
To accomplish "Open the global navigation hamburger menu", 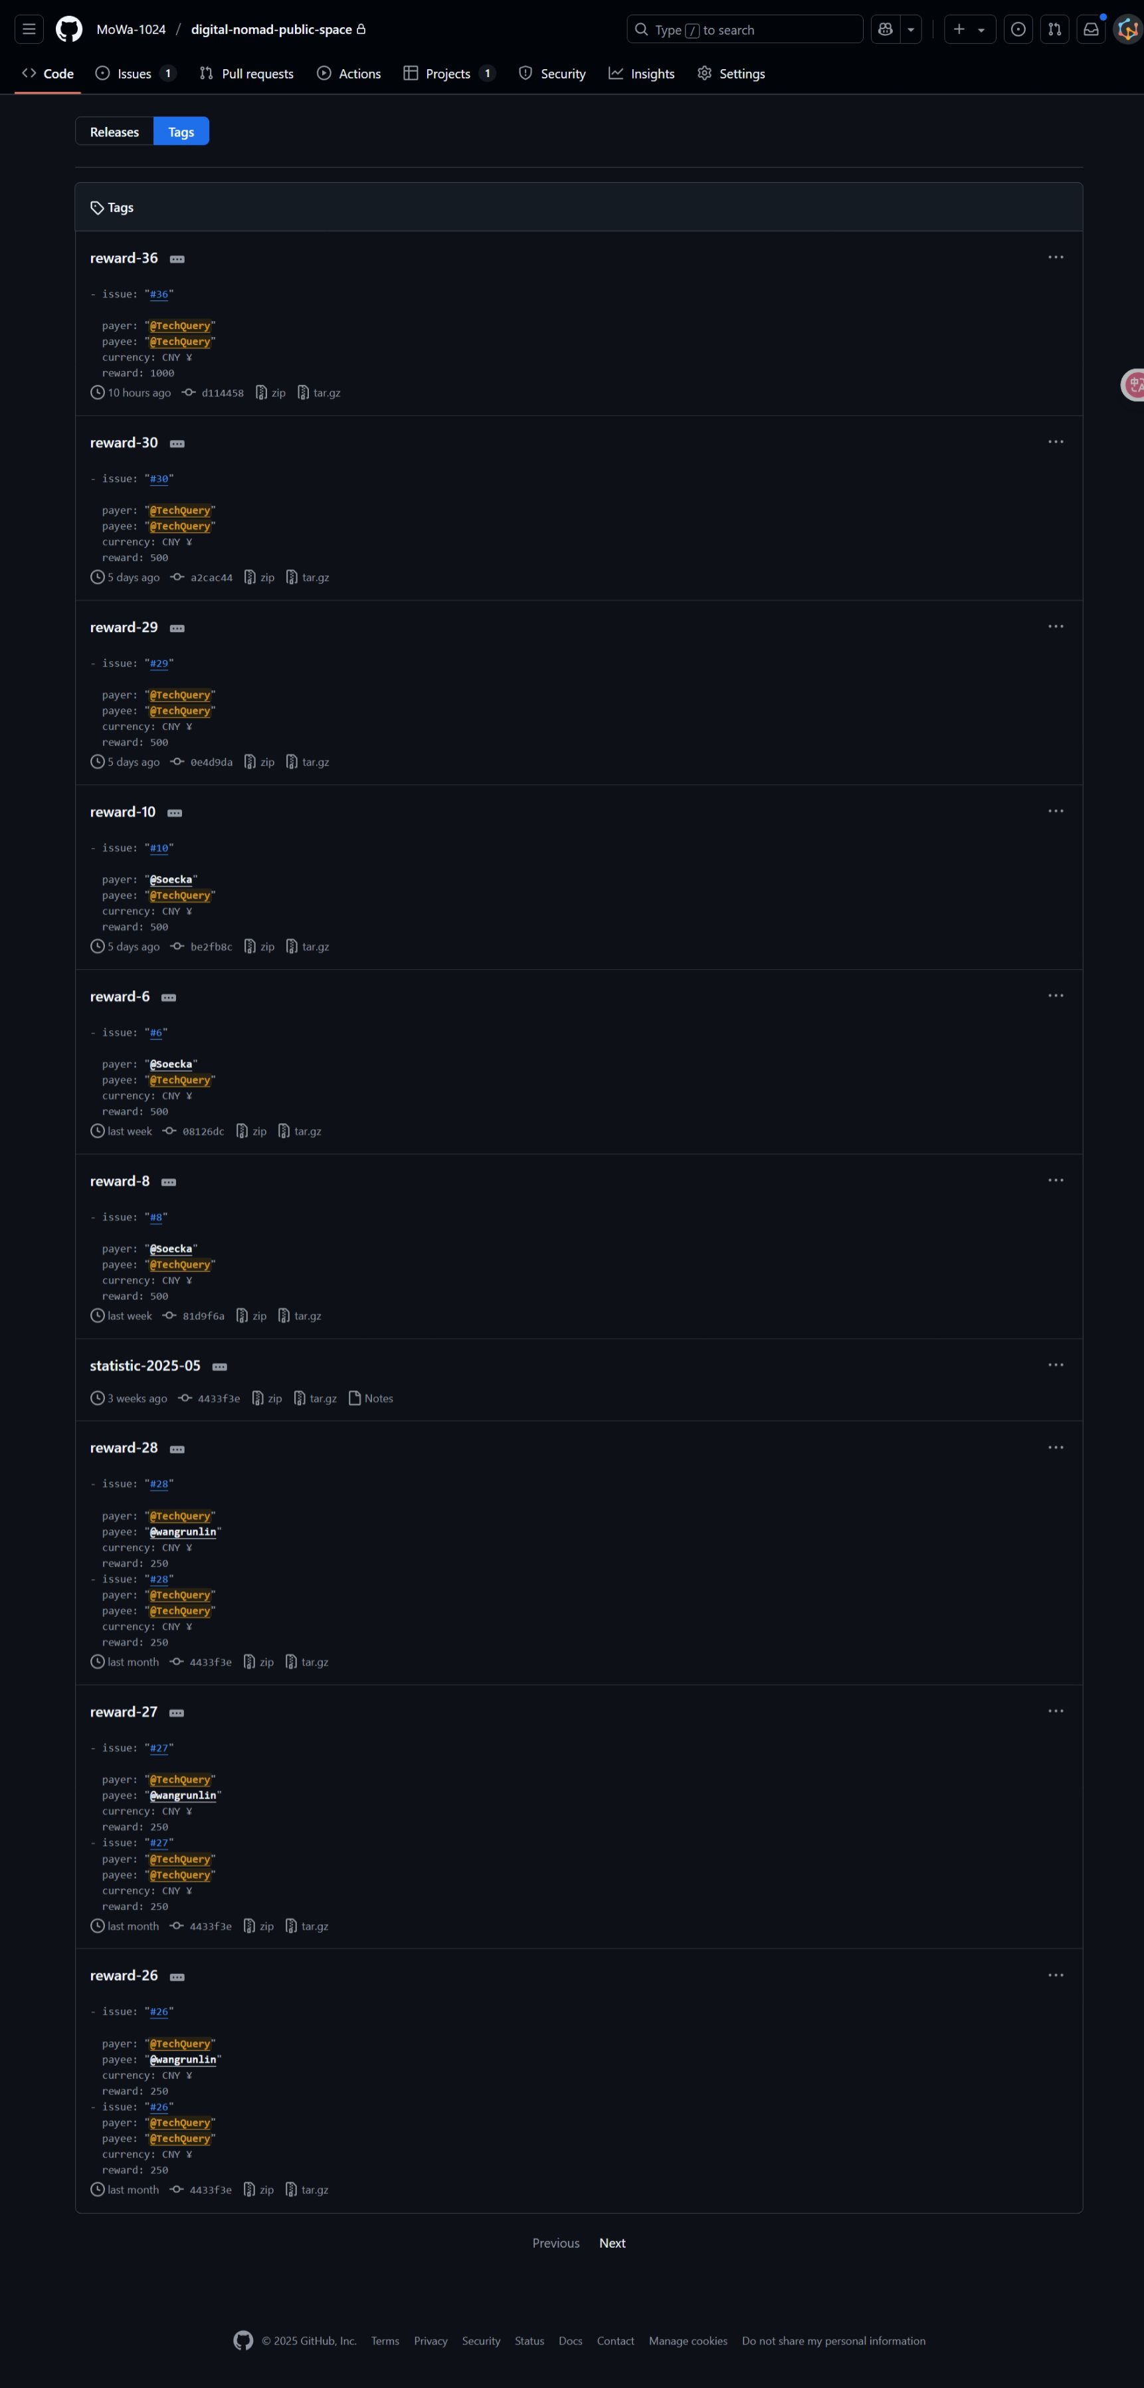I will coord(29,30).
